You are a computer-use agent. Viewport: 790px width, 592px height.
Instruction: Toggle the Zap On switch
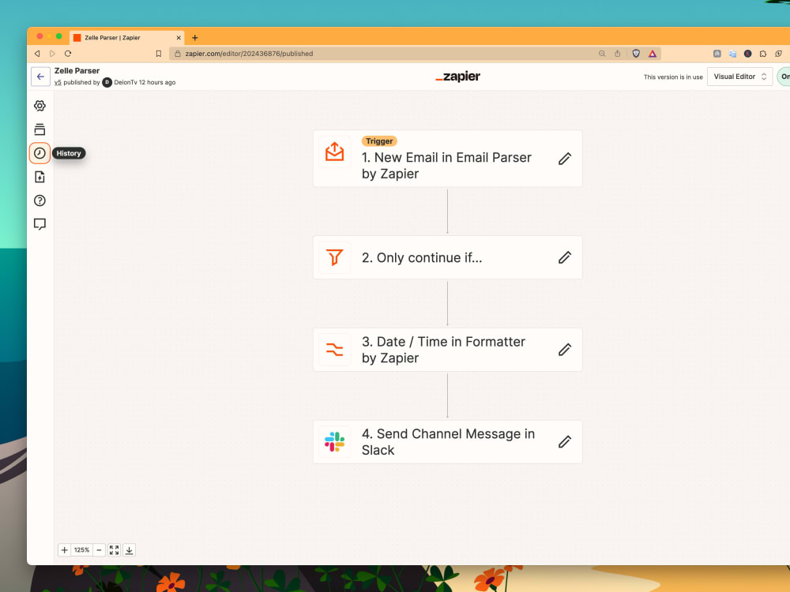point(784,77)
